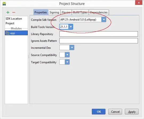Switch to the Build Types tab
Screen dimensions: 144x119
[80, 12]
